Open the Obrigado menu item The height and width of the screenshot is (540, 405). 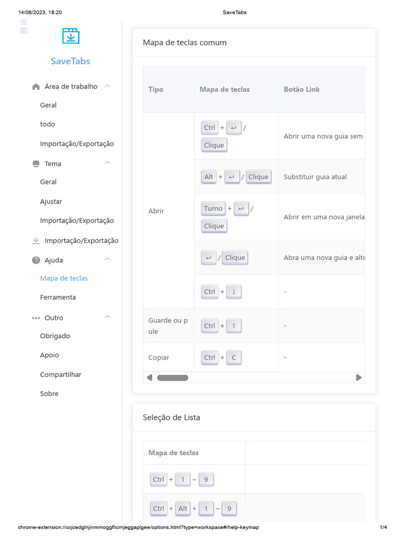[55, 336]
